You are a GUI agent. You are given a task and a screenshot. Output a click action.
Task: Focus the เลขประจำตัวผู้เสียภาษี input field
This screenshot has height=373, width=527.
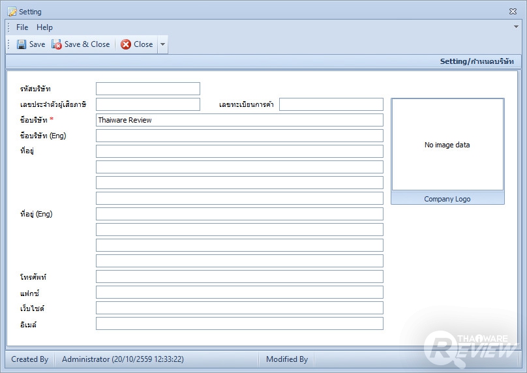(148, 104)
